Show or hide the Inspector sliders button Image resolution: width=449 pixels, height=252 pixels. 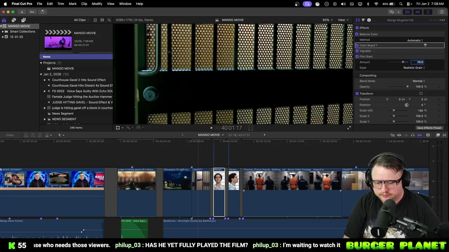click(x=428, y=12)
